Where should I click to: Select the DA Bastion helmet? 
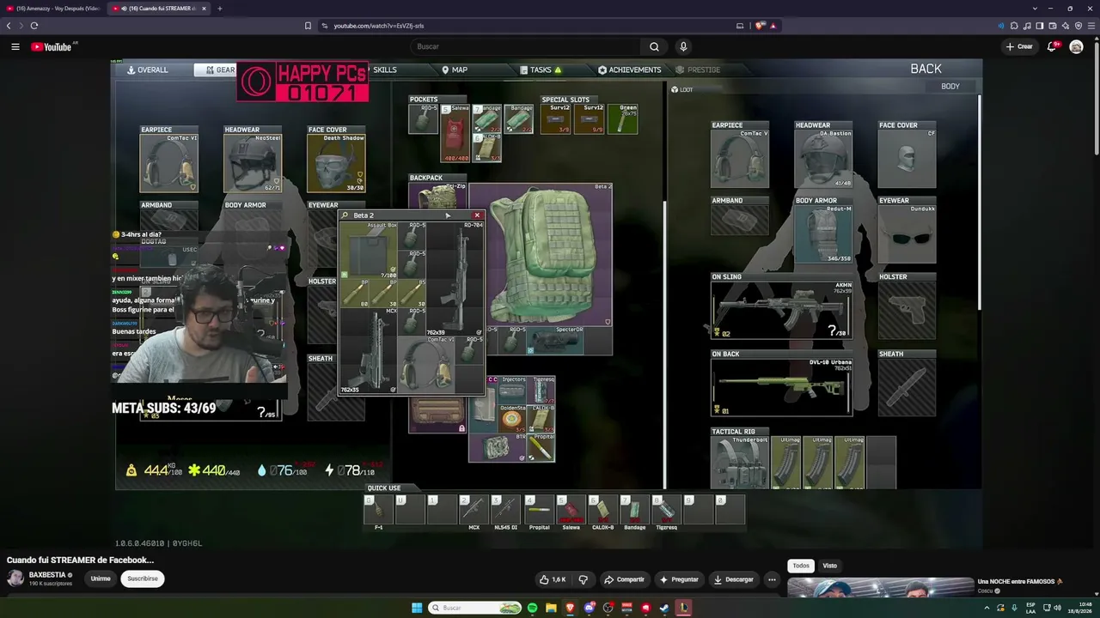pos(823,159)
